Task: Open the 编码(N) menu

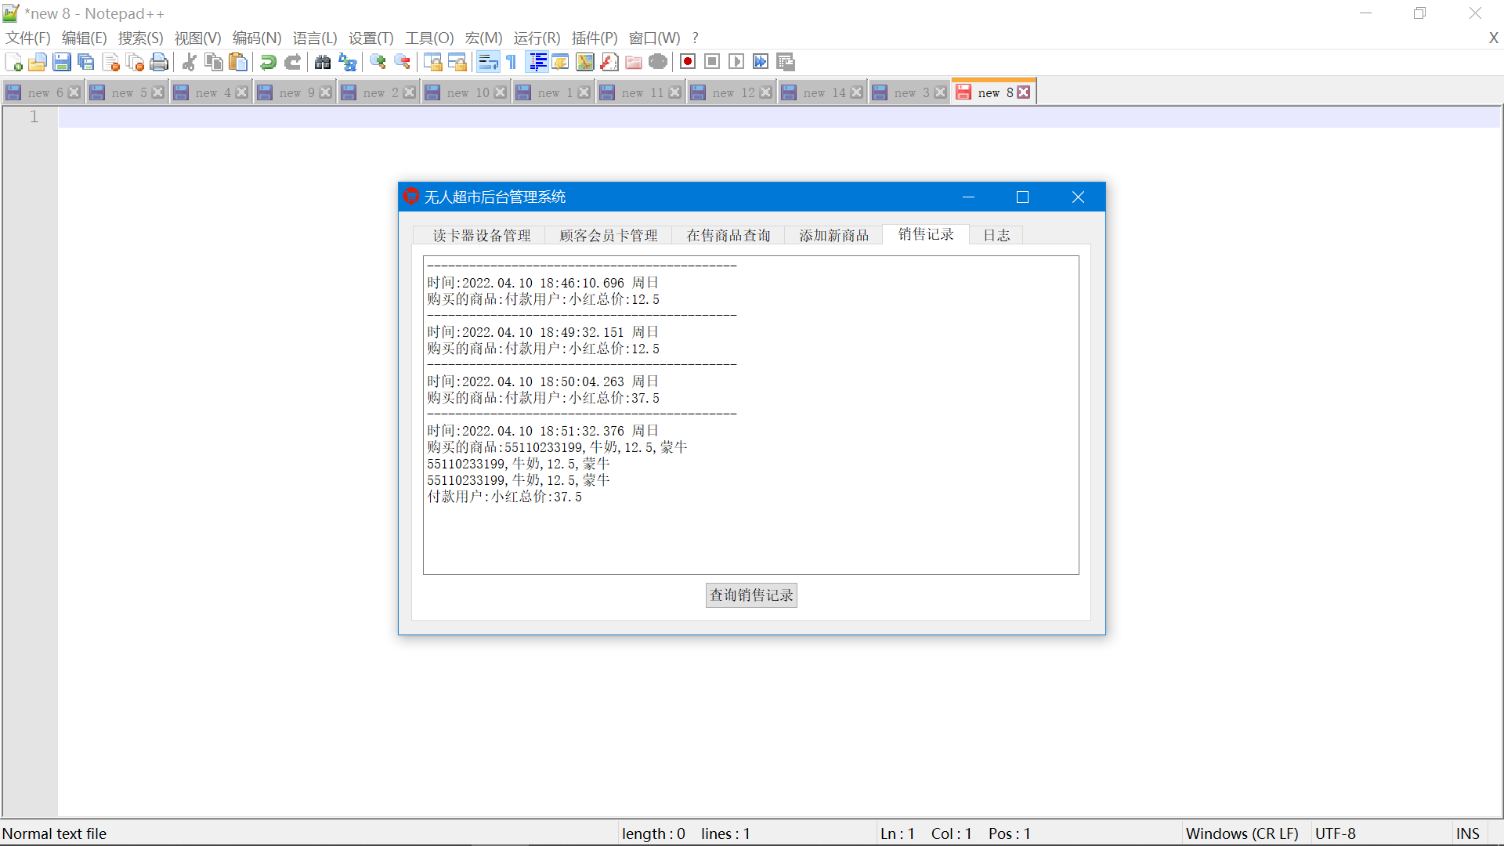Action: tap(257, 38)
